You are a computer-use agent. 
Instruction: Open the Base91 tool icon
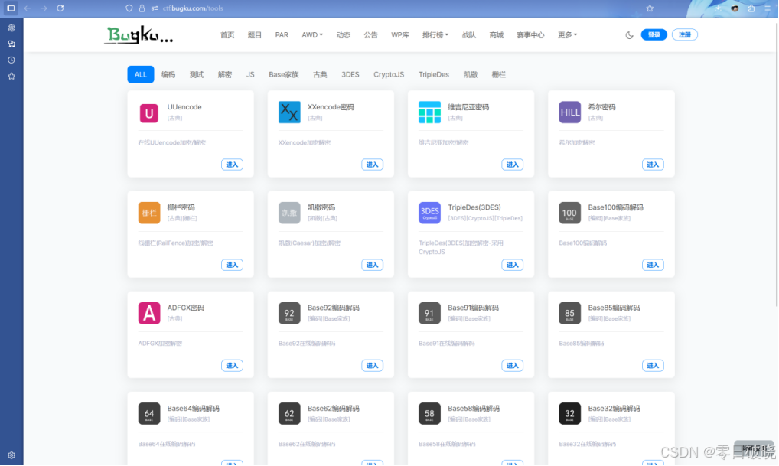430,314
